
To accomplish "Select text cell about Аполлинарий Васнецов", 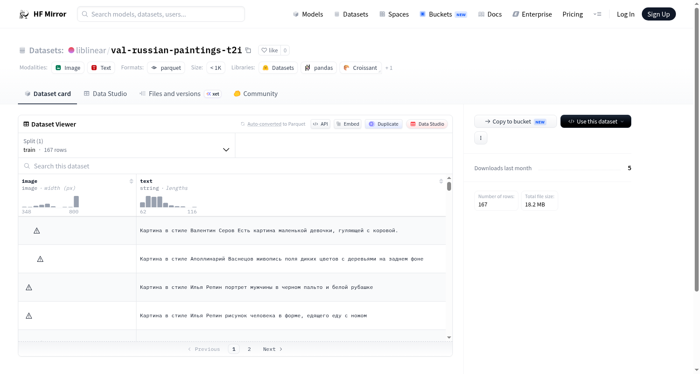I will [291, 259].
